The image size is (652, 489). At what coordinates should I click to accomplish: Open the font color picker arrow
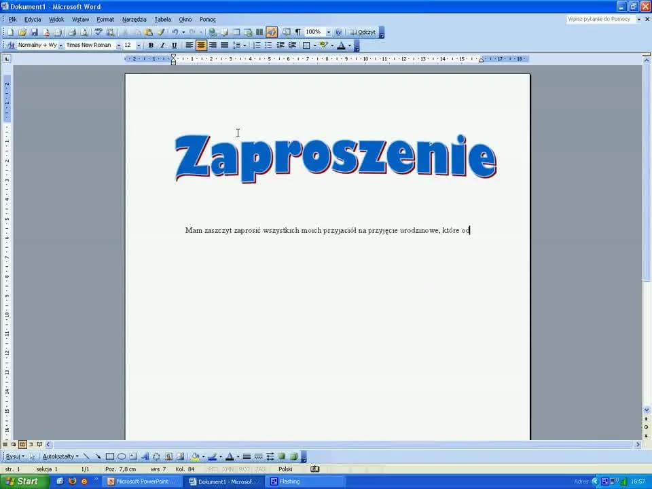pos(348,45)
